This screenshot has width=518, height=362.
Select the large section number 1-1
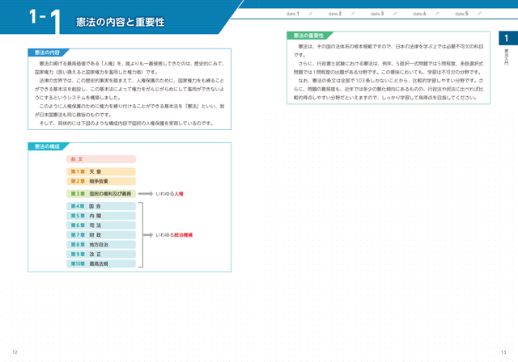pos(45,20)
